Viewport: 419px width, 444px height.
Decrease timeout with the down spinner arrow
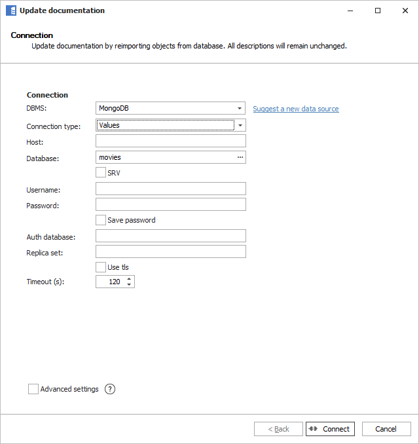[x=129, y=284]
